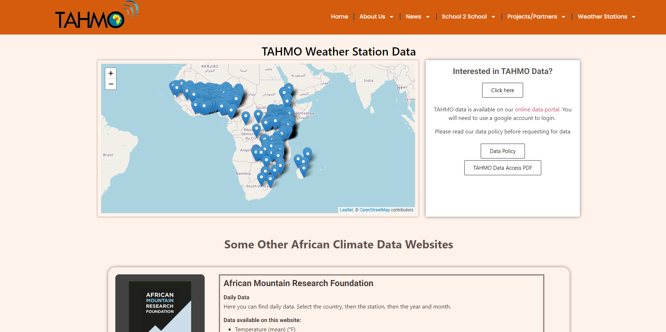
Task: Click 'Some Other African Climate Data Websites' heading
Action: pos(339,244)
